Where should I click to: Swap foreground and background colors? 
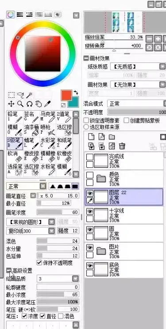[76, 93]
